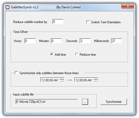The height and width of the screenshot is (118, 139).
Task: Decrease the end time with down spinner
Action: 96,81
